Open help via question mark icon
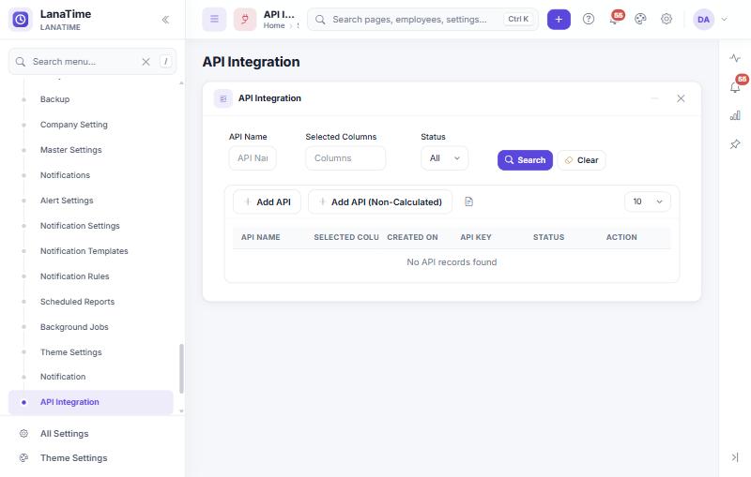 coord(589,19)
